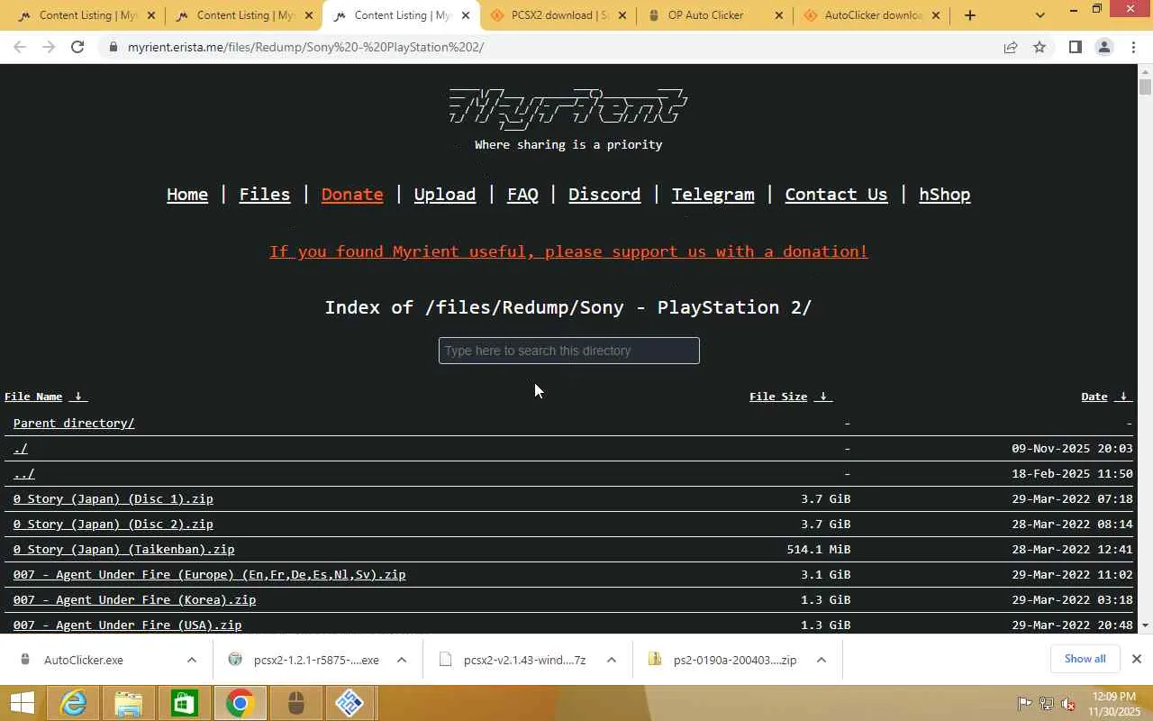Close the PCSX2 download tab
The image size is (1153, 721).
pyautogui.click(x=622, y=15)
